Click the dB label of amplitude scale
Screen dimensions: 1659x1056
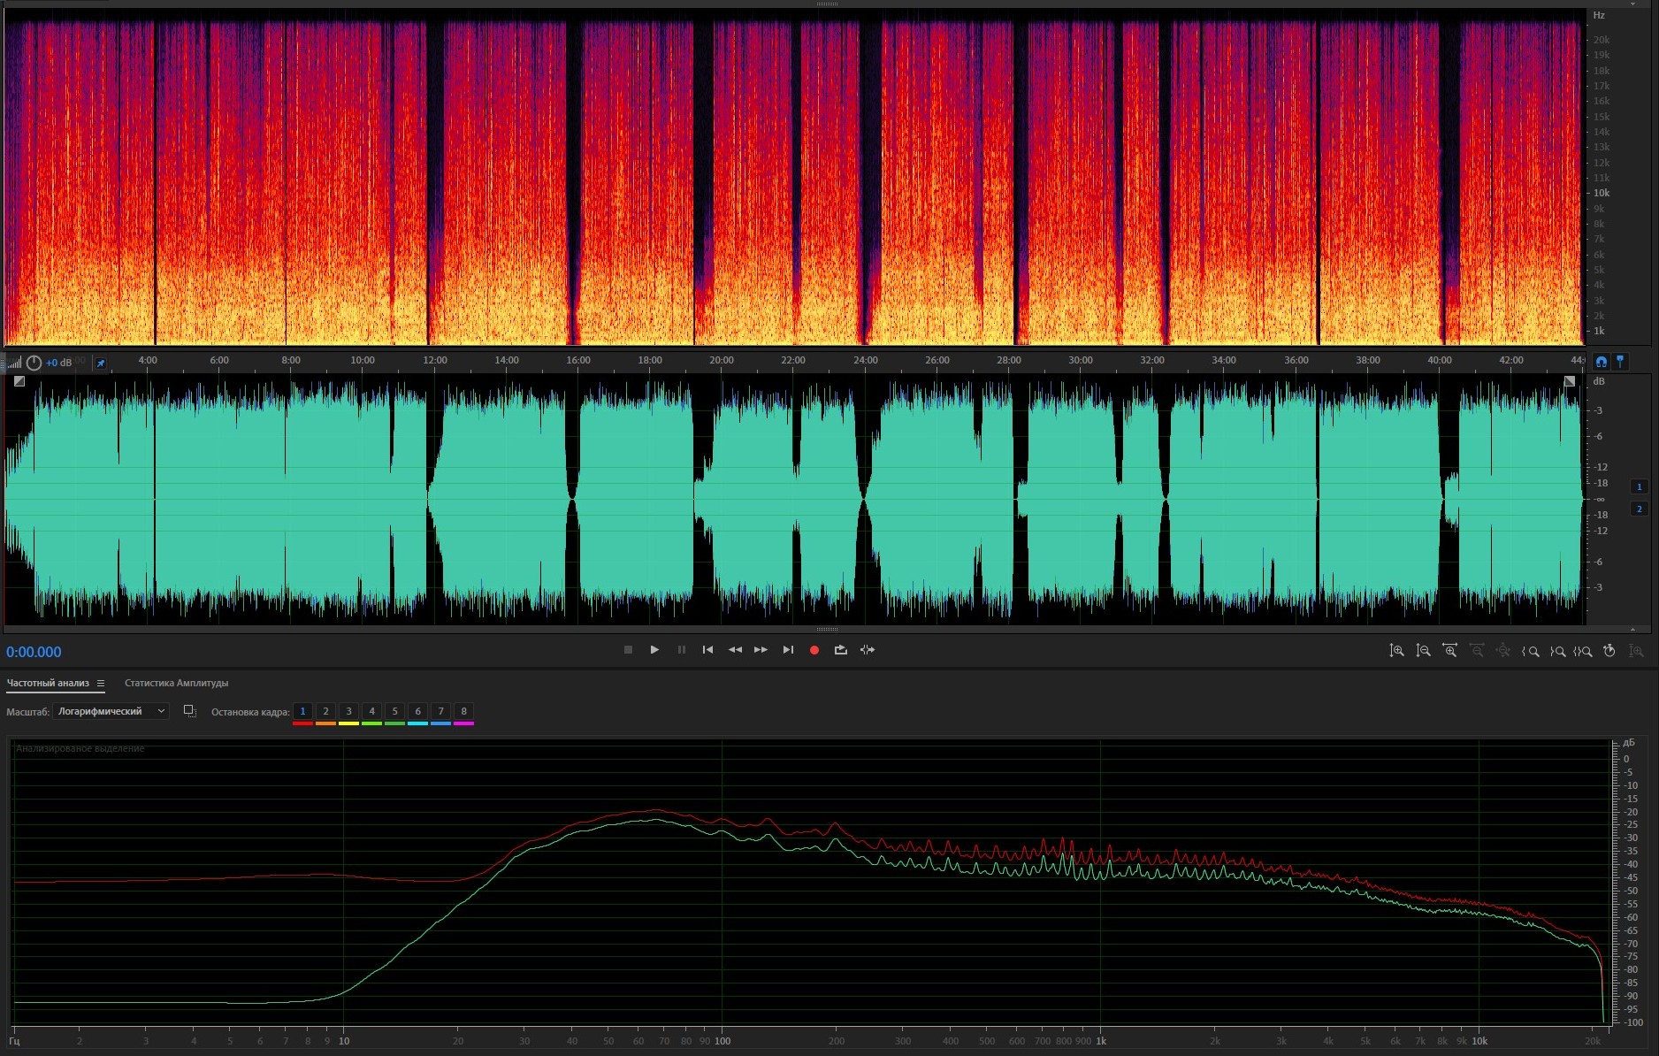pos(1599,381)
